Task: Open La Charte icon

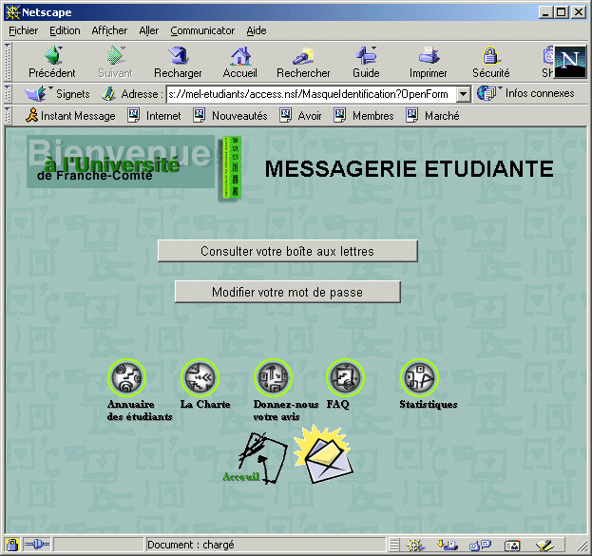Action: pos(201,378)
